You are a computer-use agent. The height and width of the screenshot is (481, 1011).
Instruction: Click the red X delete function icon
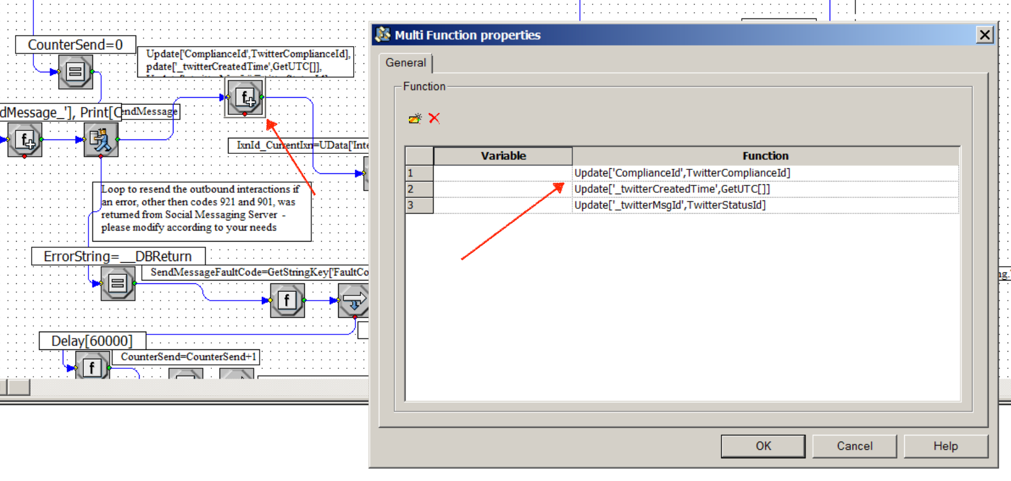coord(434,118)
